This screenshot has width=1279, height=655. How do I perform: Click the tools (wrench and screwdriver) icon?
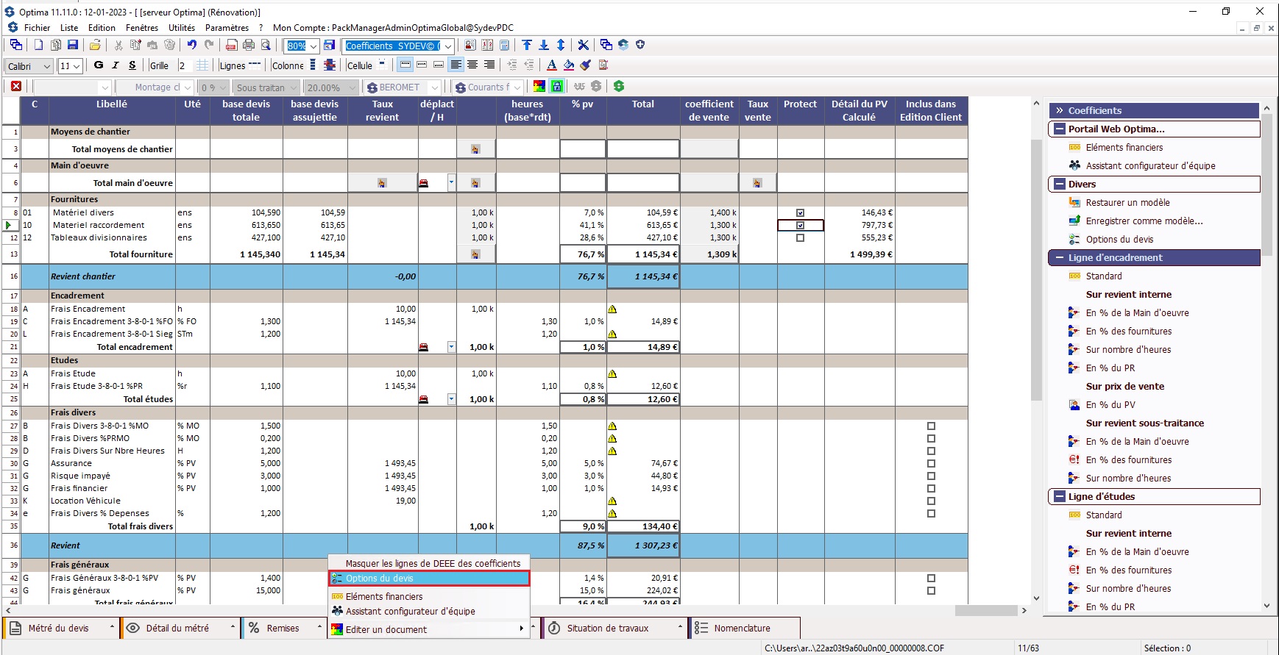584,45
